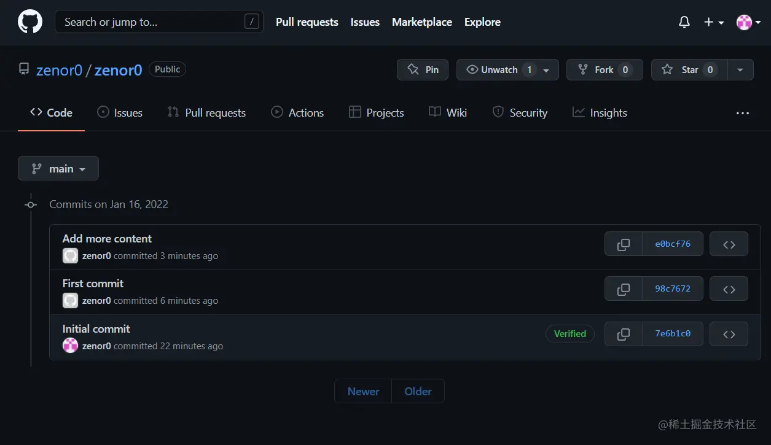The image size is (771, 445).
Task: Expand the star lists dropdown arrow
Action: (740, 70)
